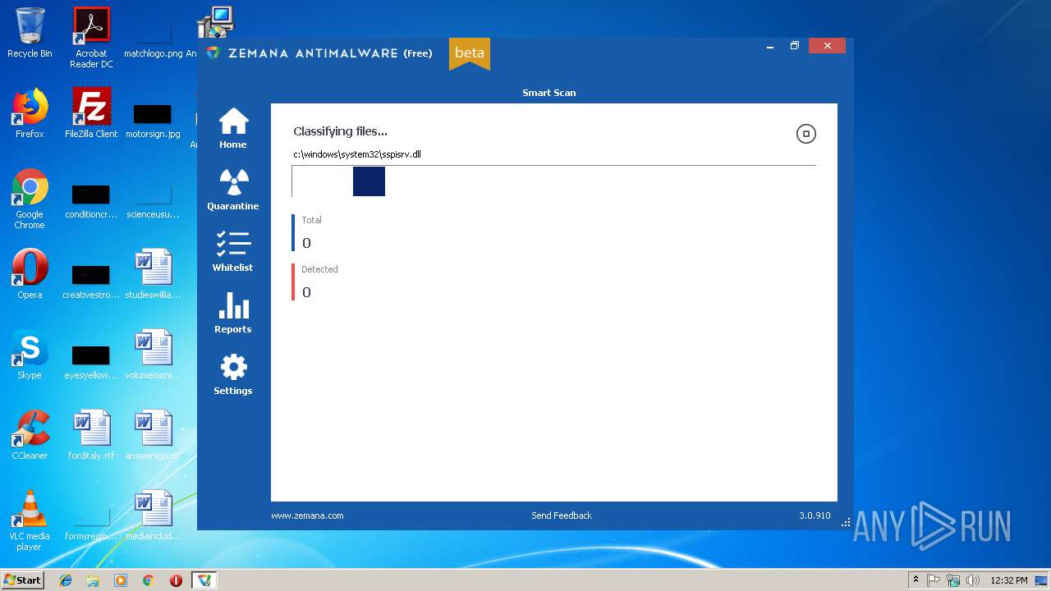The height and width of the screenshot is (591, 1051).
Task: Click the beta ribbon badge
Action: [470, 53]
